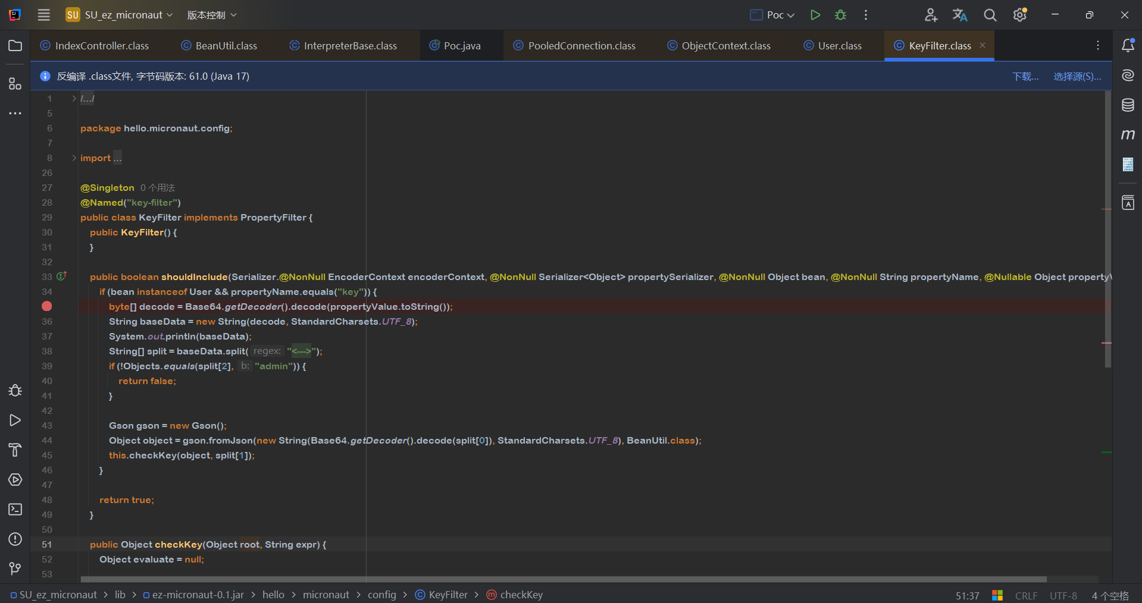Open the editor tabs overflow menu
This screenshot has width=1142, height=603.
pos(1098,46)
